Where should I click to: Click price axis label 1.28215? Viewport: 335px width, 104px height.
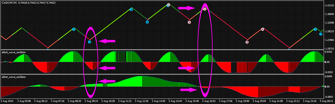329,31
